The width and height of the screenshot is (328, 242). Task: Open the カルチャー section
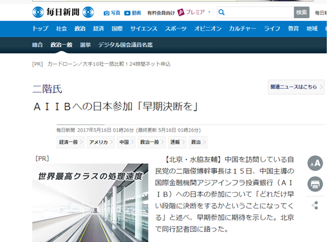(x=242, y=28)
